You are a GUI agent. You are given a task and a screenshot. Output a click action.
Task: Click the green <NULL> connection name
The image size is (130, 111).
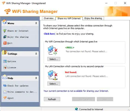pos(70,47)
